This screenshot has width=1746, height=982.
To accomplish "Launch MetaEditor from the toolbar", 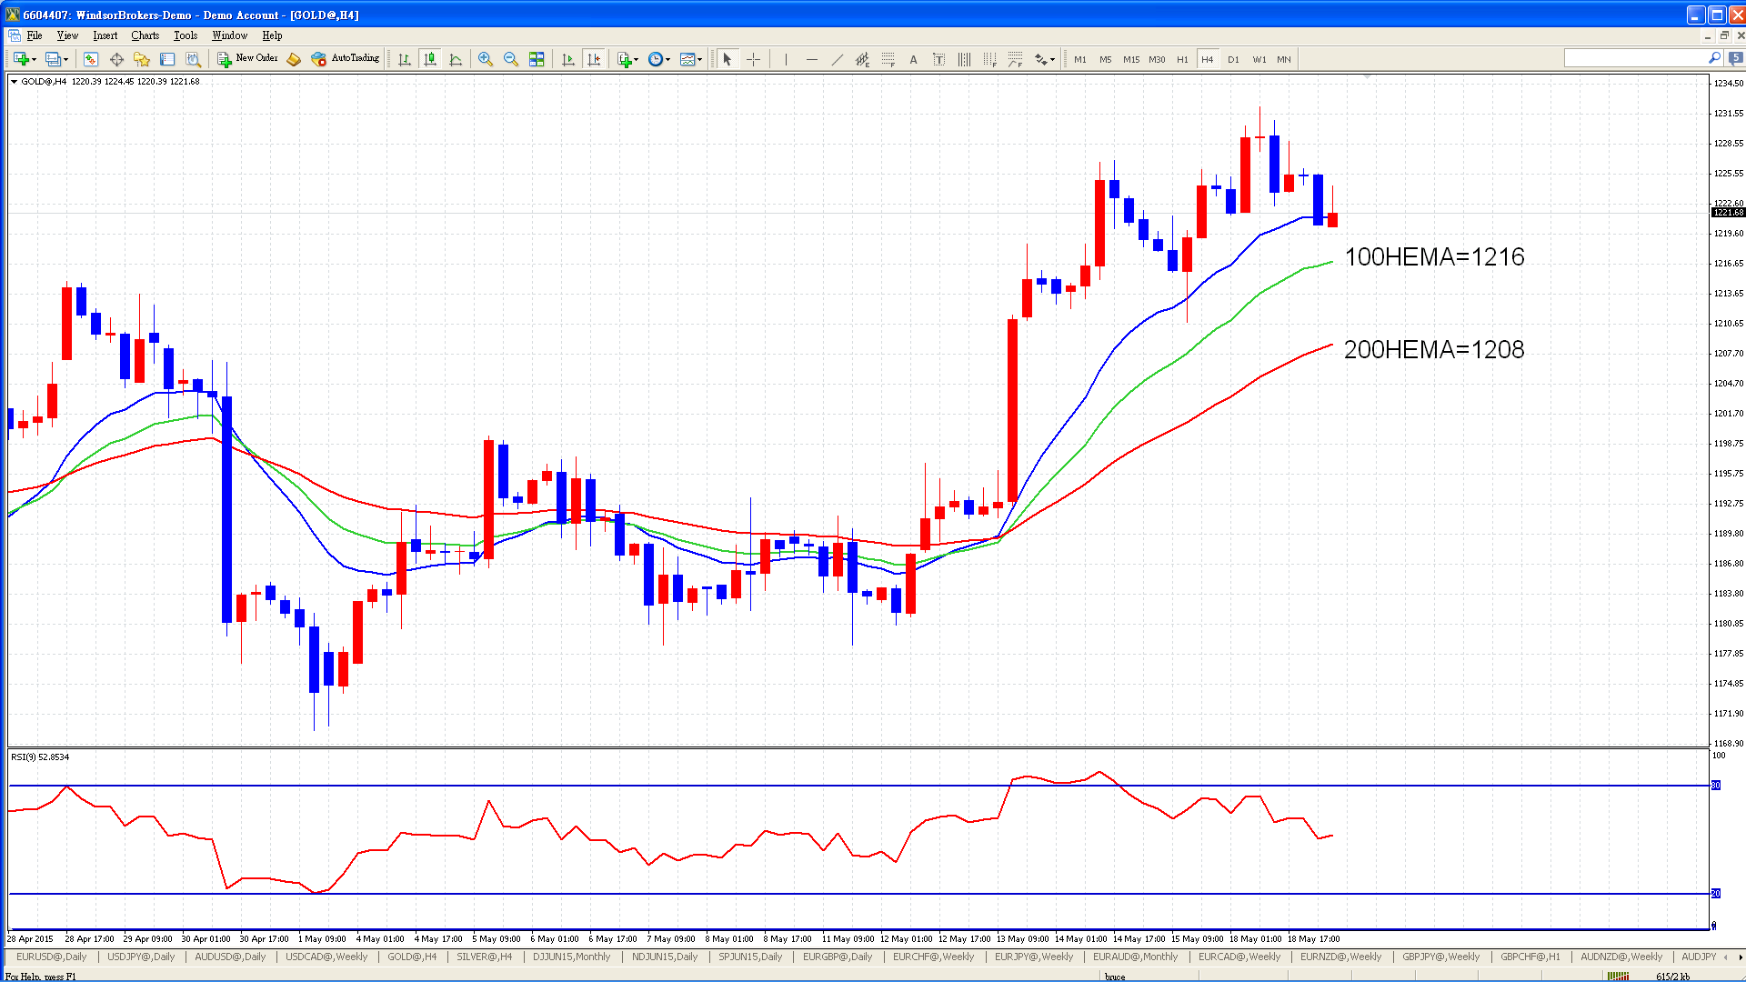I will click(x=294, y=59).
